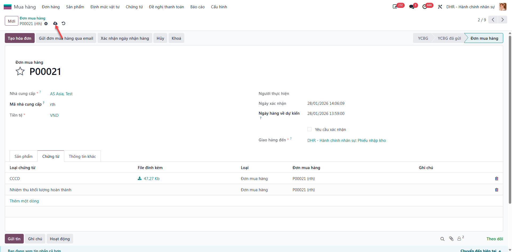512x252 pixels.
Task: Open the Báo cáo menu
Action: 197,7
